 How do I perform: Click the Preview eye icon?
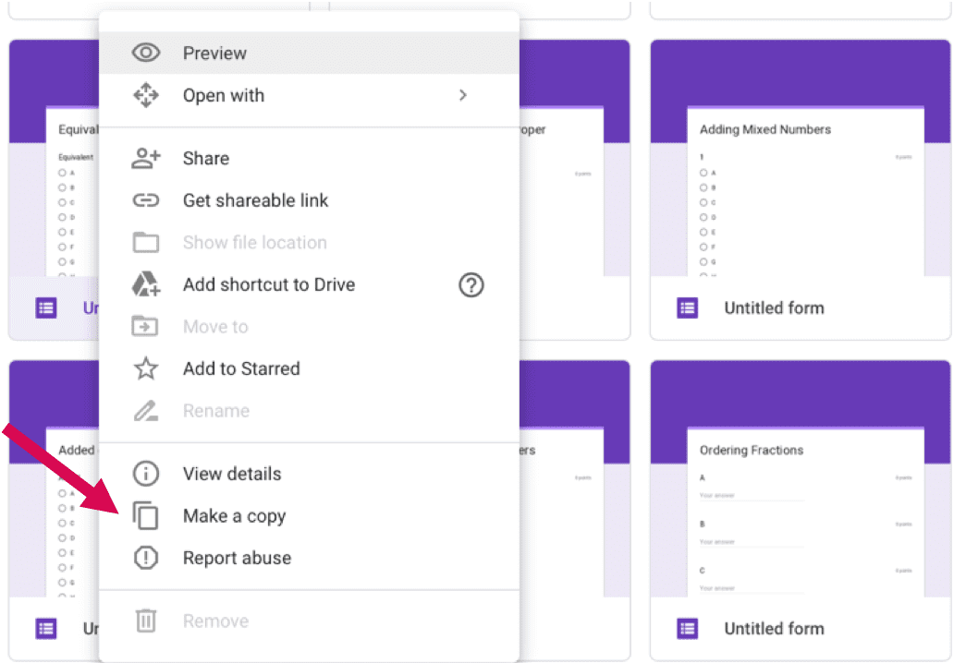tap(146, 54)
